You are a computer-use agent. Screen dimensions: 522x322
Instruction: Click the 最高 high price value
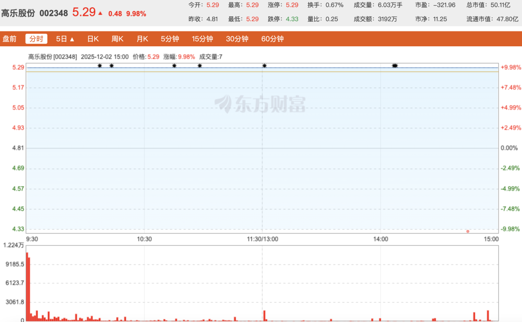pyautogui.click(x=252, y=5)
